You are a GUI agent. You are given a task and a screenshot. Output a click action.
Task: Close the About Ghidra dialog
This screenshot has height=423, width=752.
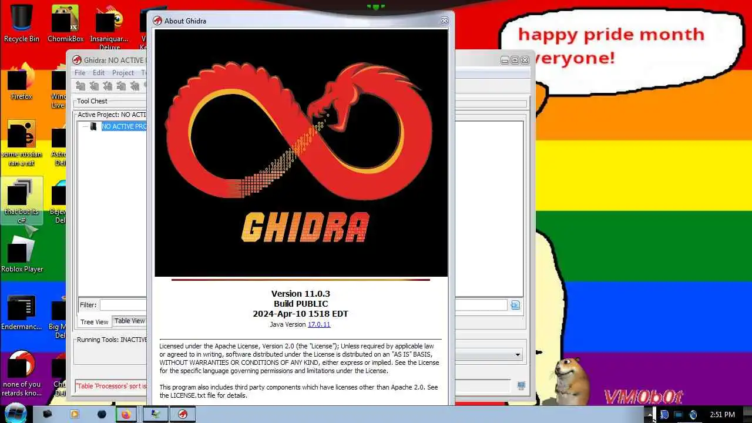[x=444, y=21]
